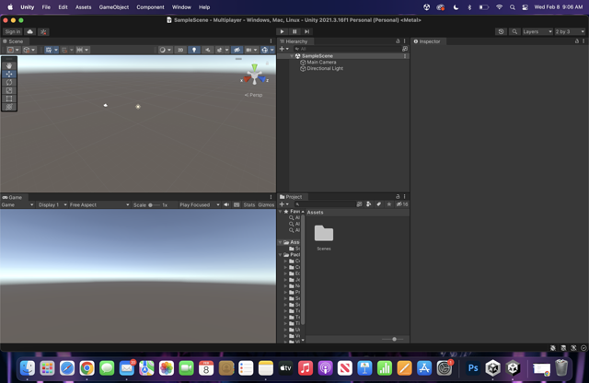The height and width of the screenshot is (383, 589).
Task: Open the Component menu
Action: point(150,7)
